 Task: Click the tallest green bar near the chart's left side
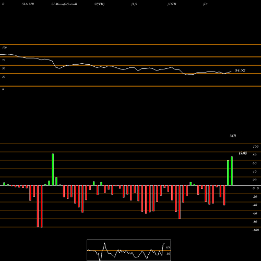pyautogui.click(x=53, y=169)
